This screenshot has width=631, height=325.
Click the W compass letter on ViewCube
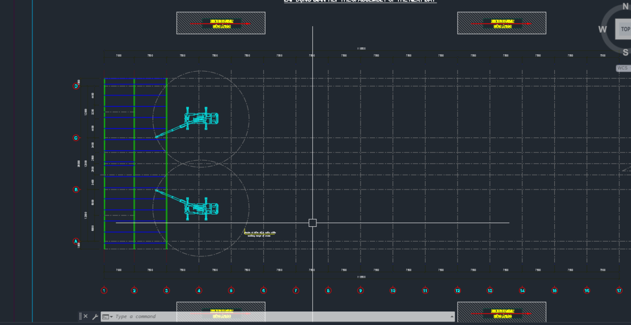tap(603, 29)
